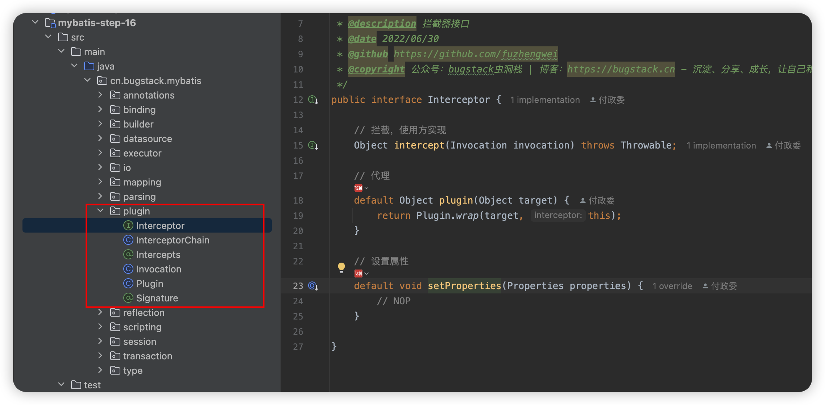Click the author inlay hint on line 18
The width and height of the screenshot is (825, 405).
tap(597, 200)
